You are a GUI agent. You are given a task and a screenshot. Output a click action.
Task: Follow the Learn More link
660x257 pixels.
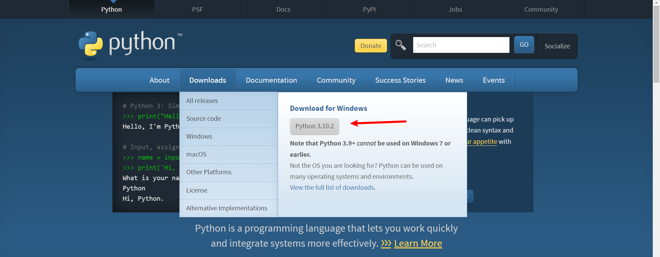click(x=418, y=243)
